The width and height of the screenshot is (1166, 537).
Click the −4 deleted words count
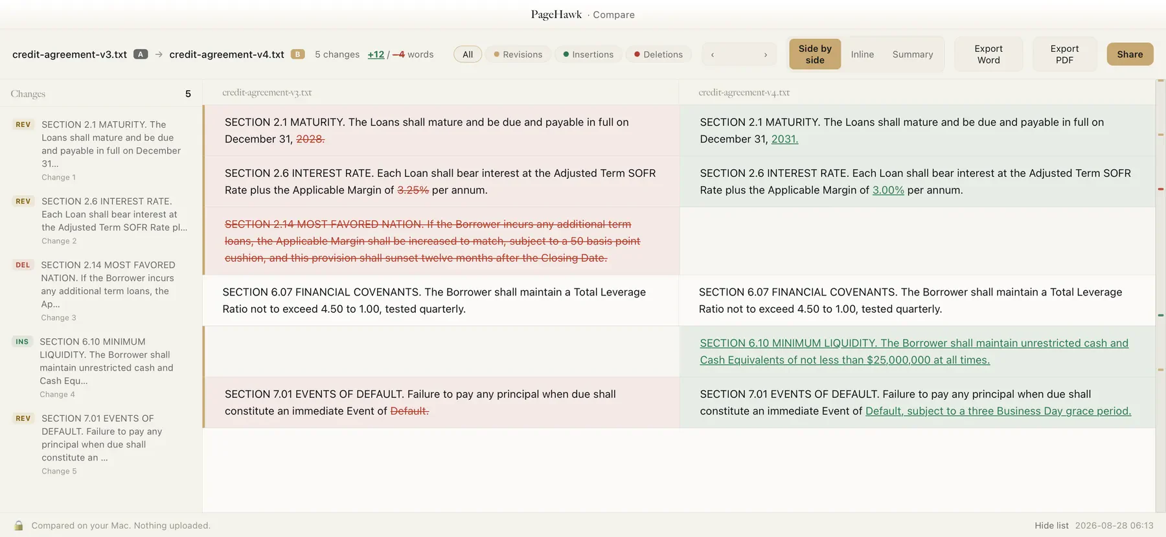click(x=398, y=54)
